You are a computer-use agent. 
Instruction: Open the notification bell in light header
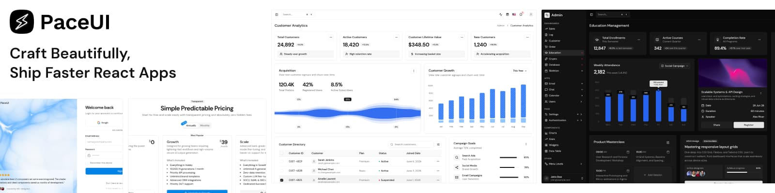(521, 14)
